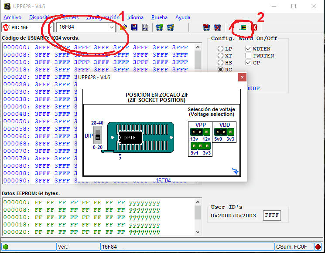Click program memory scrollbar up arrow
The image size is (325, 253).
pyautogui.click(x=198, y=47)
